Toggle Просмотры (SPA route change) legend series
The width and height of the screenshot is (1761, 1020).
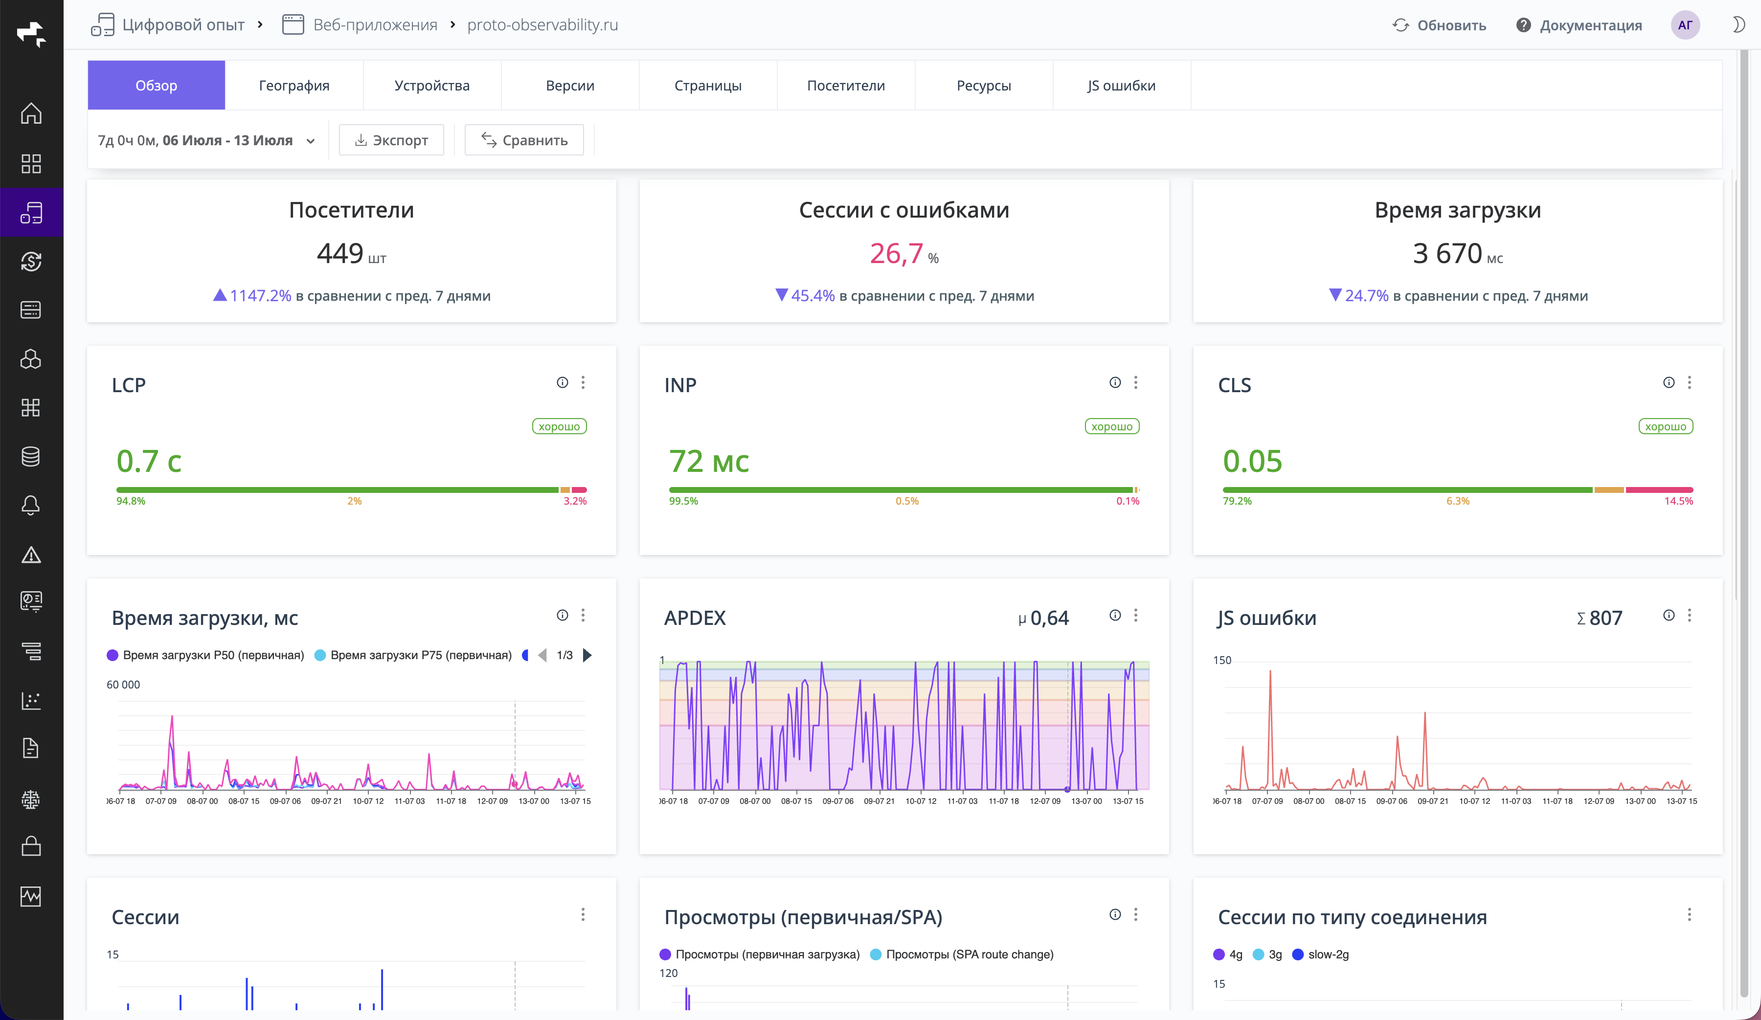tap(962, 954)
